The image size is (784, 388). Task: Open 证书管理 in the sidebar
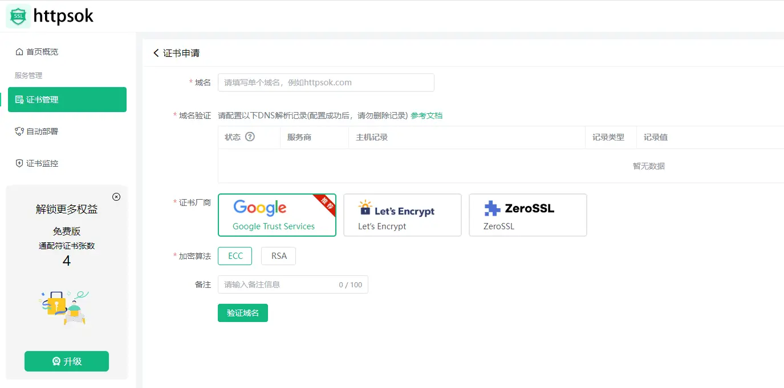coord(67,100)
